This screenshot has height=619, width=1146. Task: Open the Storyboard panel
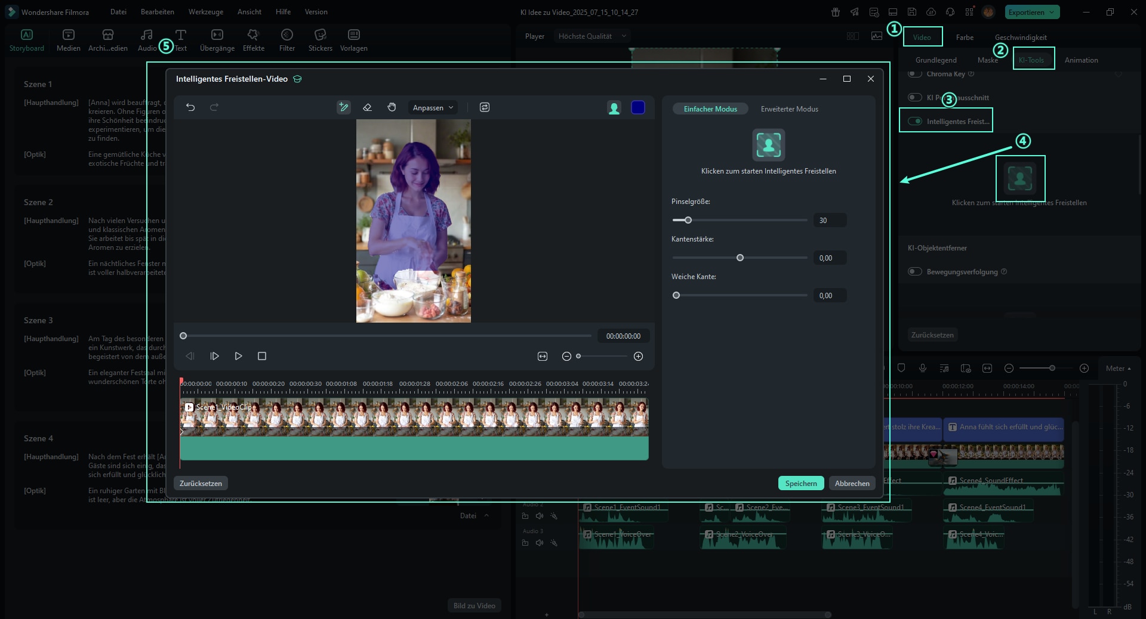[27, 40]
